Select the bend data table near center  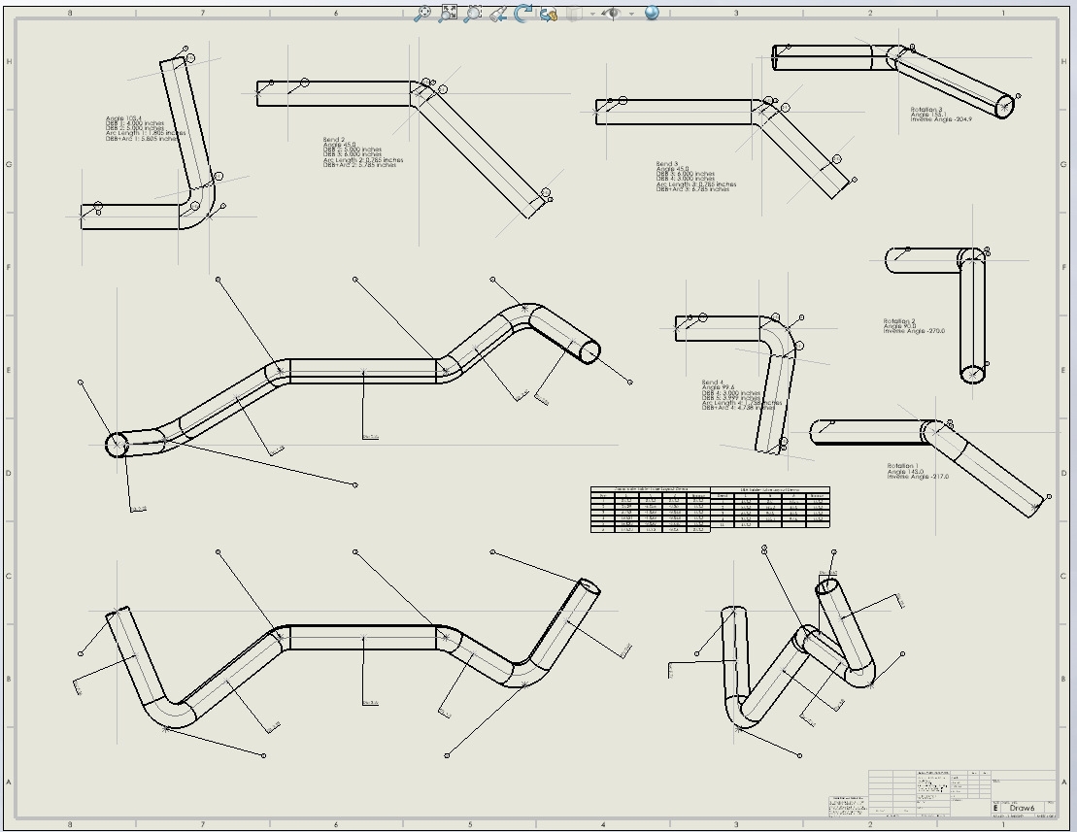[x=709, y=509]
